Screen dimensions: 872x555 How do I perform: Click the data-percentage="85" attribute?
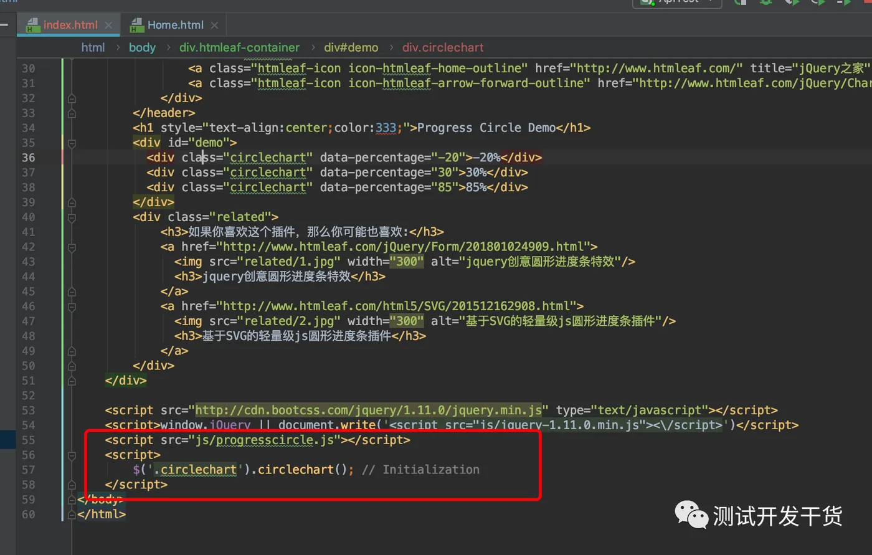click(389, 187)
